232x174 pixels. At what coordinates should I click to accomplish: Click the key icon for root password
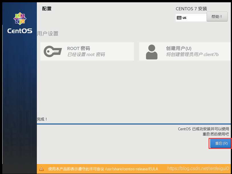(53, 51)
